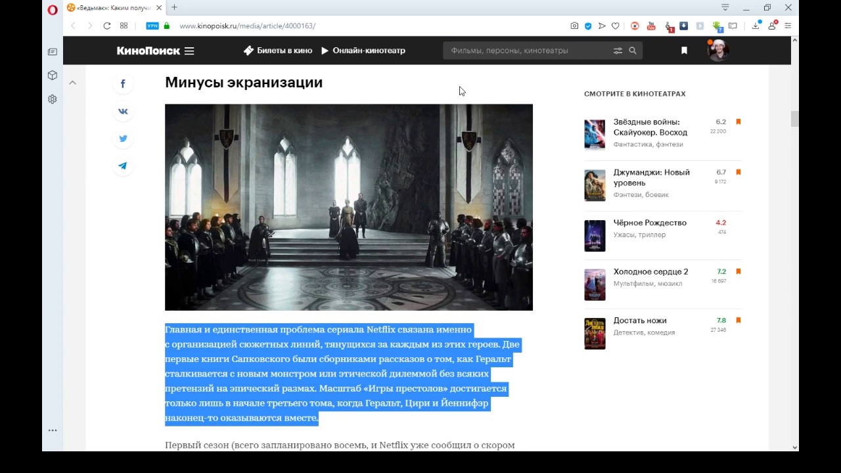
Task: Open the green arrow downloader extension
Action: click(717, 26)
